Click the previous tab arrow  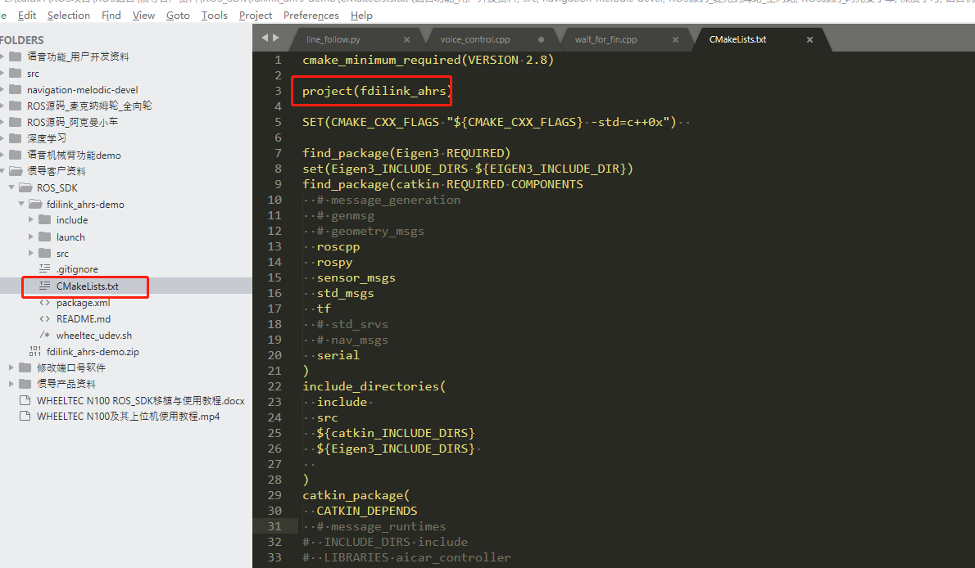tap(265, 38)
